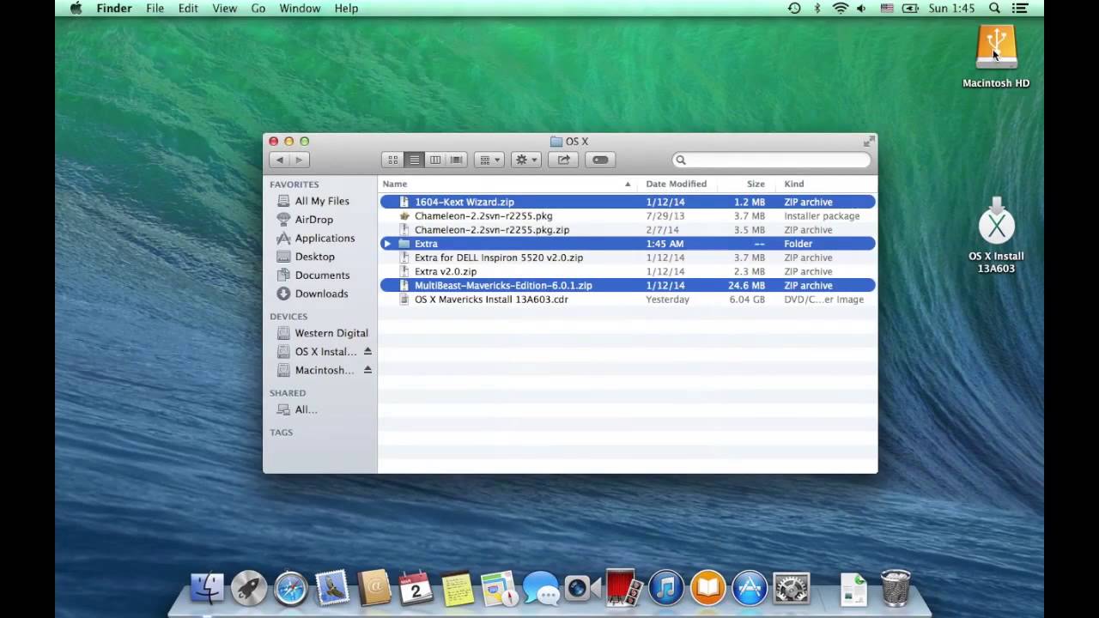1099x618 pixels.
Task: Open Bluetooth menu bar icon
Action: click(817, 9)
